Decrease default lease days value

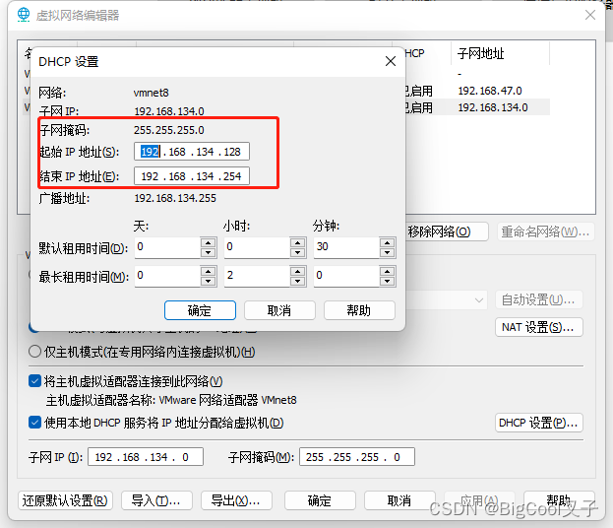[x=208, y=252]
